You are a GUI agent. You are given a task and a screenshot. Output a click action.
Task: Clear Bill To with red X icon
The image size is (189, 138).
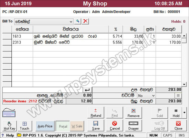coord(86,21)
